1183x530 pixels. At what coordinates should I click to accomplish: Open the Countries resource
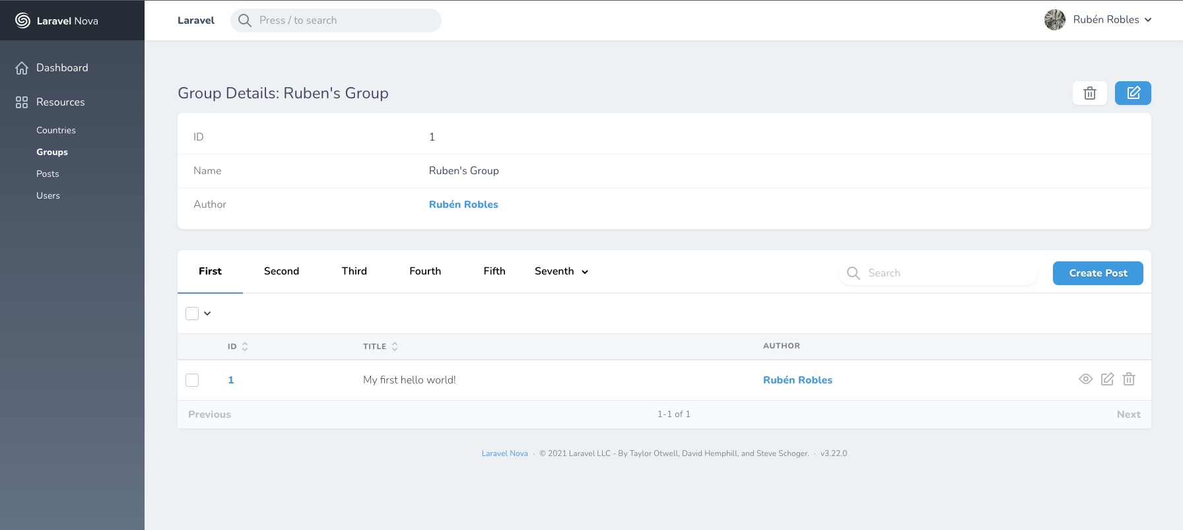(x=56, y=131)
